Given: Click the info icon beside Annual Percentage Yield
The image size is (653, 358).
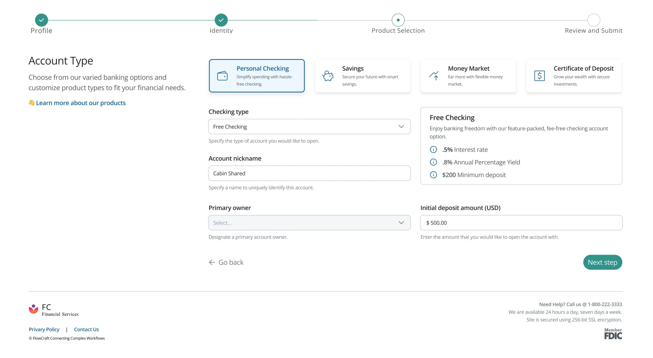Looking at the screenshot, I should [433, 162].
